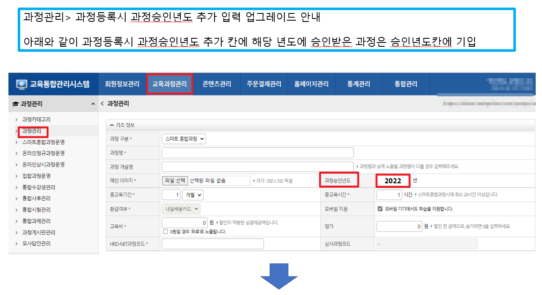Image resolution: width=542 pixels, height=295 pixels.
Task: Collapse the 기초 정보 section minus icon
Action: point(112,125)
